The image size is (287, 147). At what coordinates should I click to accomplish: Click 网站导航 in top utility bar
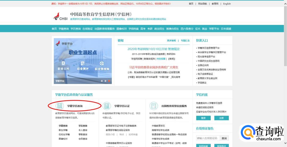202,4
